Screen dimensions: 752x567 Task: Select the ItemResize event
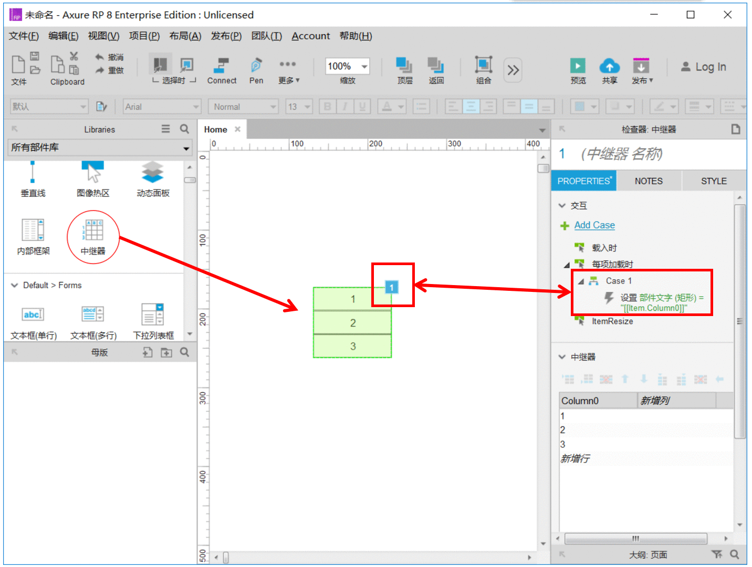coord(612,321)
